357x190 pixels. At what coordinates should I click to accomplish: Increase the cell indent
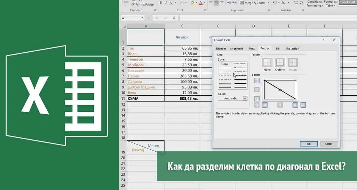click(x=234, y=3)
